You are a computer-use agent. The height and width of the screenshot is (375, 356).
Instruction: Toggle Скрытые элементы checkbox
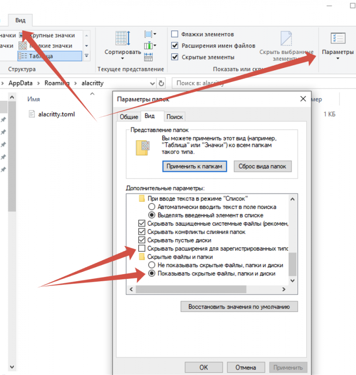tap(175, 57)
